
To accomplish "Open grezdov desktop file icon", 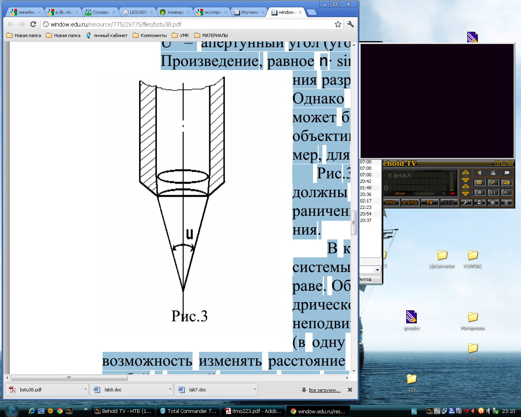I will (412, 320).
